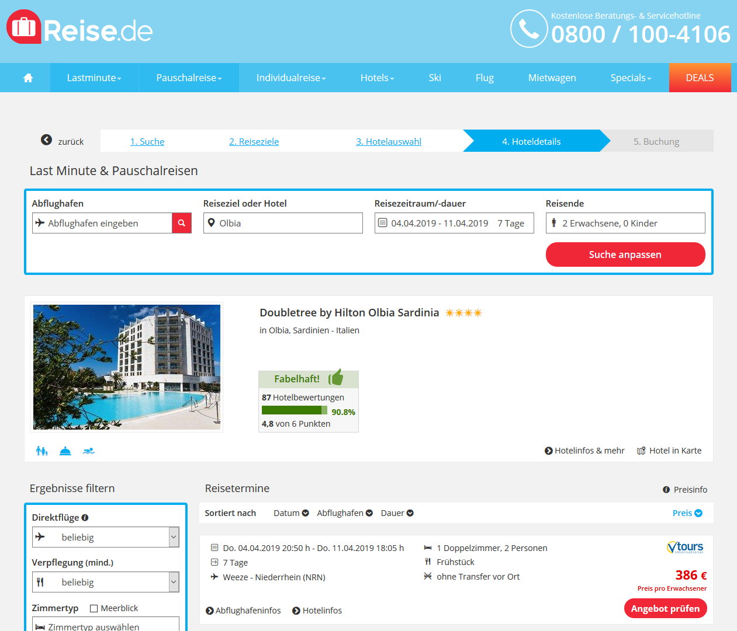Open the Mietwagen navigation item

pos(552,78)
